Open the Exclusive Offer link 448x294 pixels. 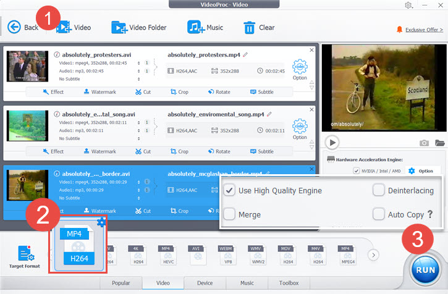point(424,30)
